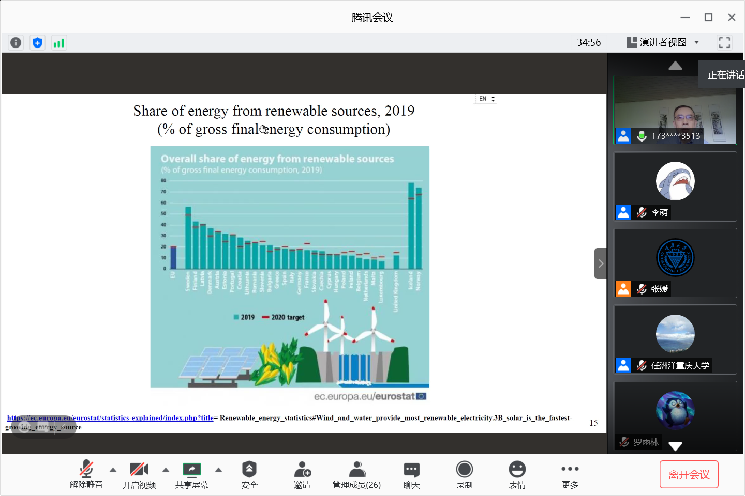Image resolution: width=745 pixels, height=496 pixels.
Task: Unmute microphone (解除静音)
Action: coord(86,474)
